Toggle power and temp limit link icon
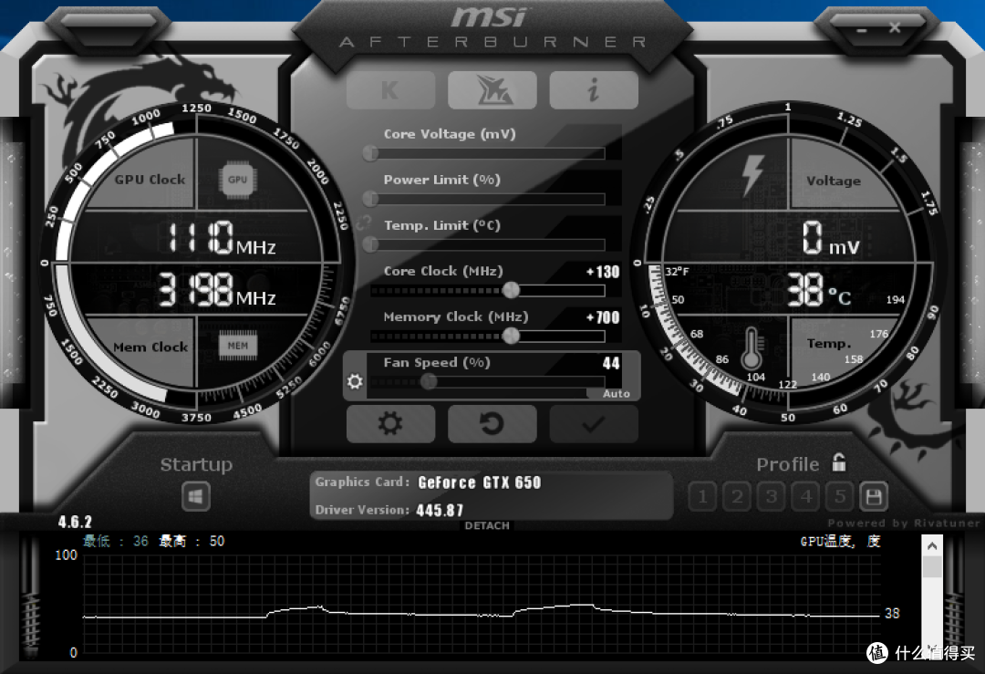 (x=363, y=222)
